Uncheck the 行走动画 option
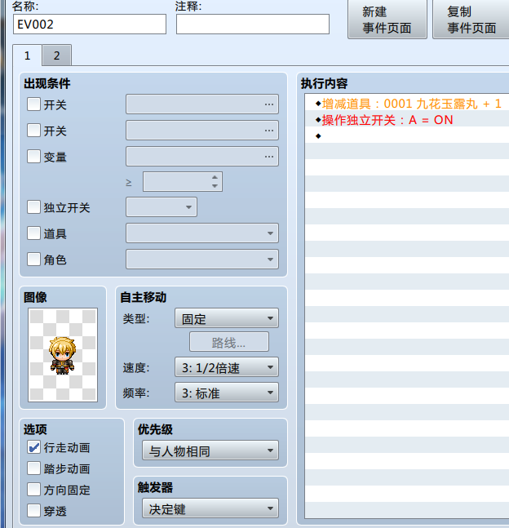 33,447
